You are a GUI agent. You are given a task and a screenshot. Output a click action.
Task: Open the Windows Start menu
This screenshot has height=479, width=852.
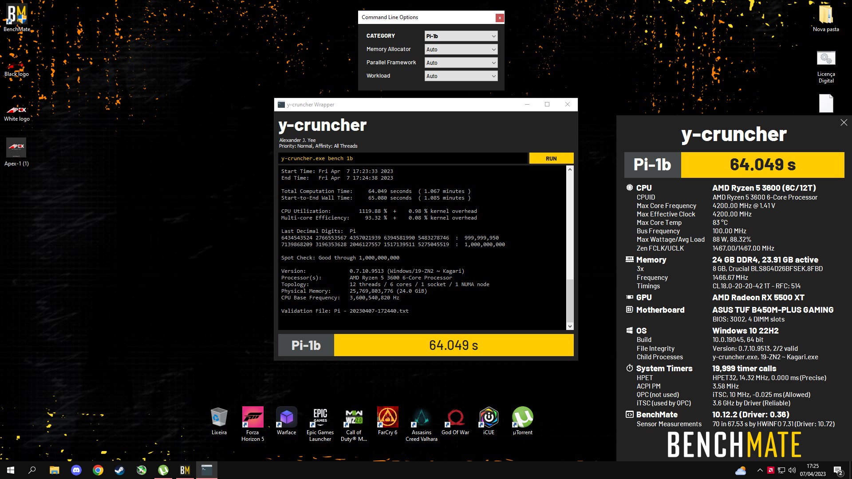point(11,470)
